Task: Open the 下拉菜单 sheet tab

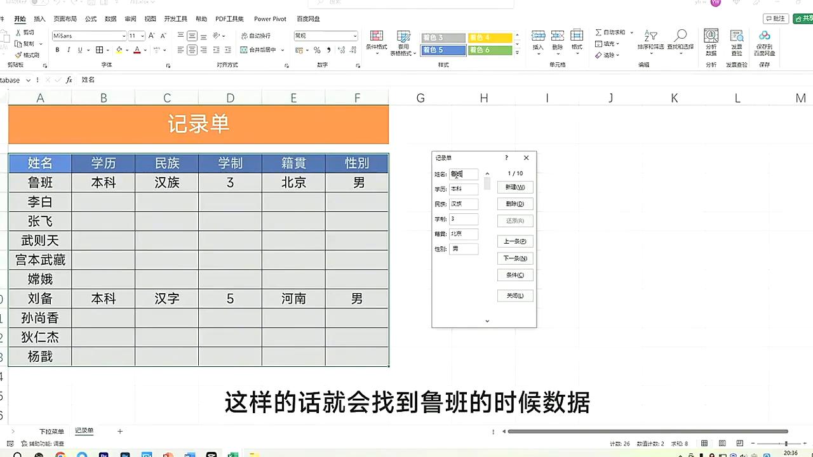Action: 52,431
